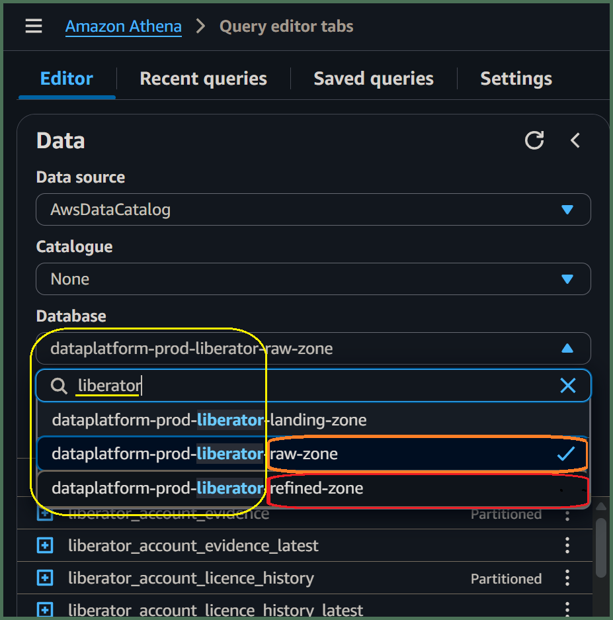Open actions menu for liberator_account_licence_history
The image size is (613, 620).
pyautogui.click(x=567, y=578)
